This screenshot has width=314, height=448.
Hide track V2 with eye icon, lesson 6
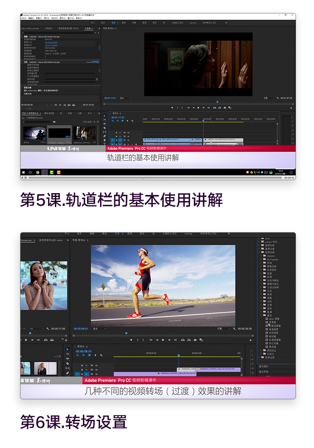pyautogui.click(x=96, y=369)
